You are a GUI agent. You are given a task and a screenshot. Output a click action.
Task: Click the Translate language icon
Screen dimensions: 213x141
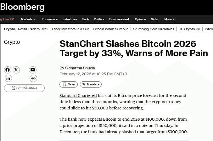click(84, 84)
